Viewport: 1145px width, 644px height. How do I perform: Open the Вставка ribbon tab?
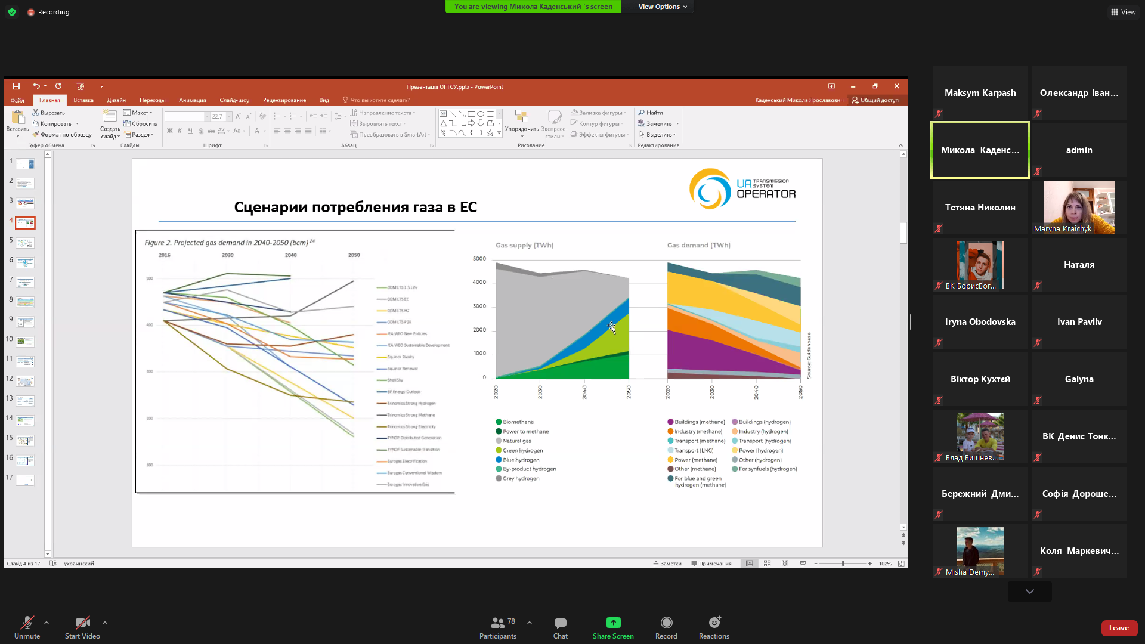point(82,100)
